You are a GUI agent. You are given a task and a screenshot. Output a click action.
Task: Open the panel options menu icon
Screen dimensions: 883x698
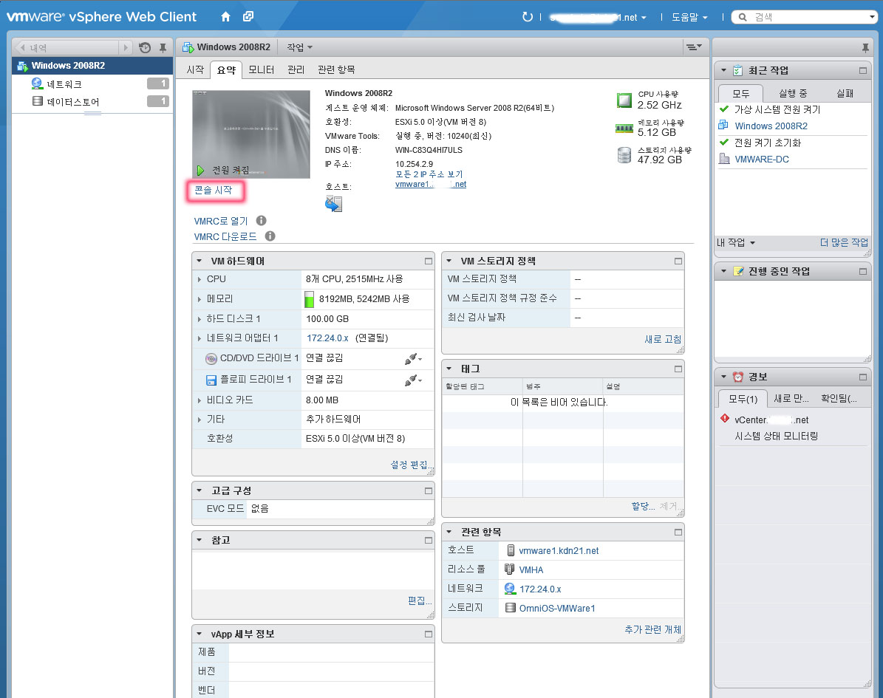point(693,47)
